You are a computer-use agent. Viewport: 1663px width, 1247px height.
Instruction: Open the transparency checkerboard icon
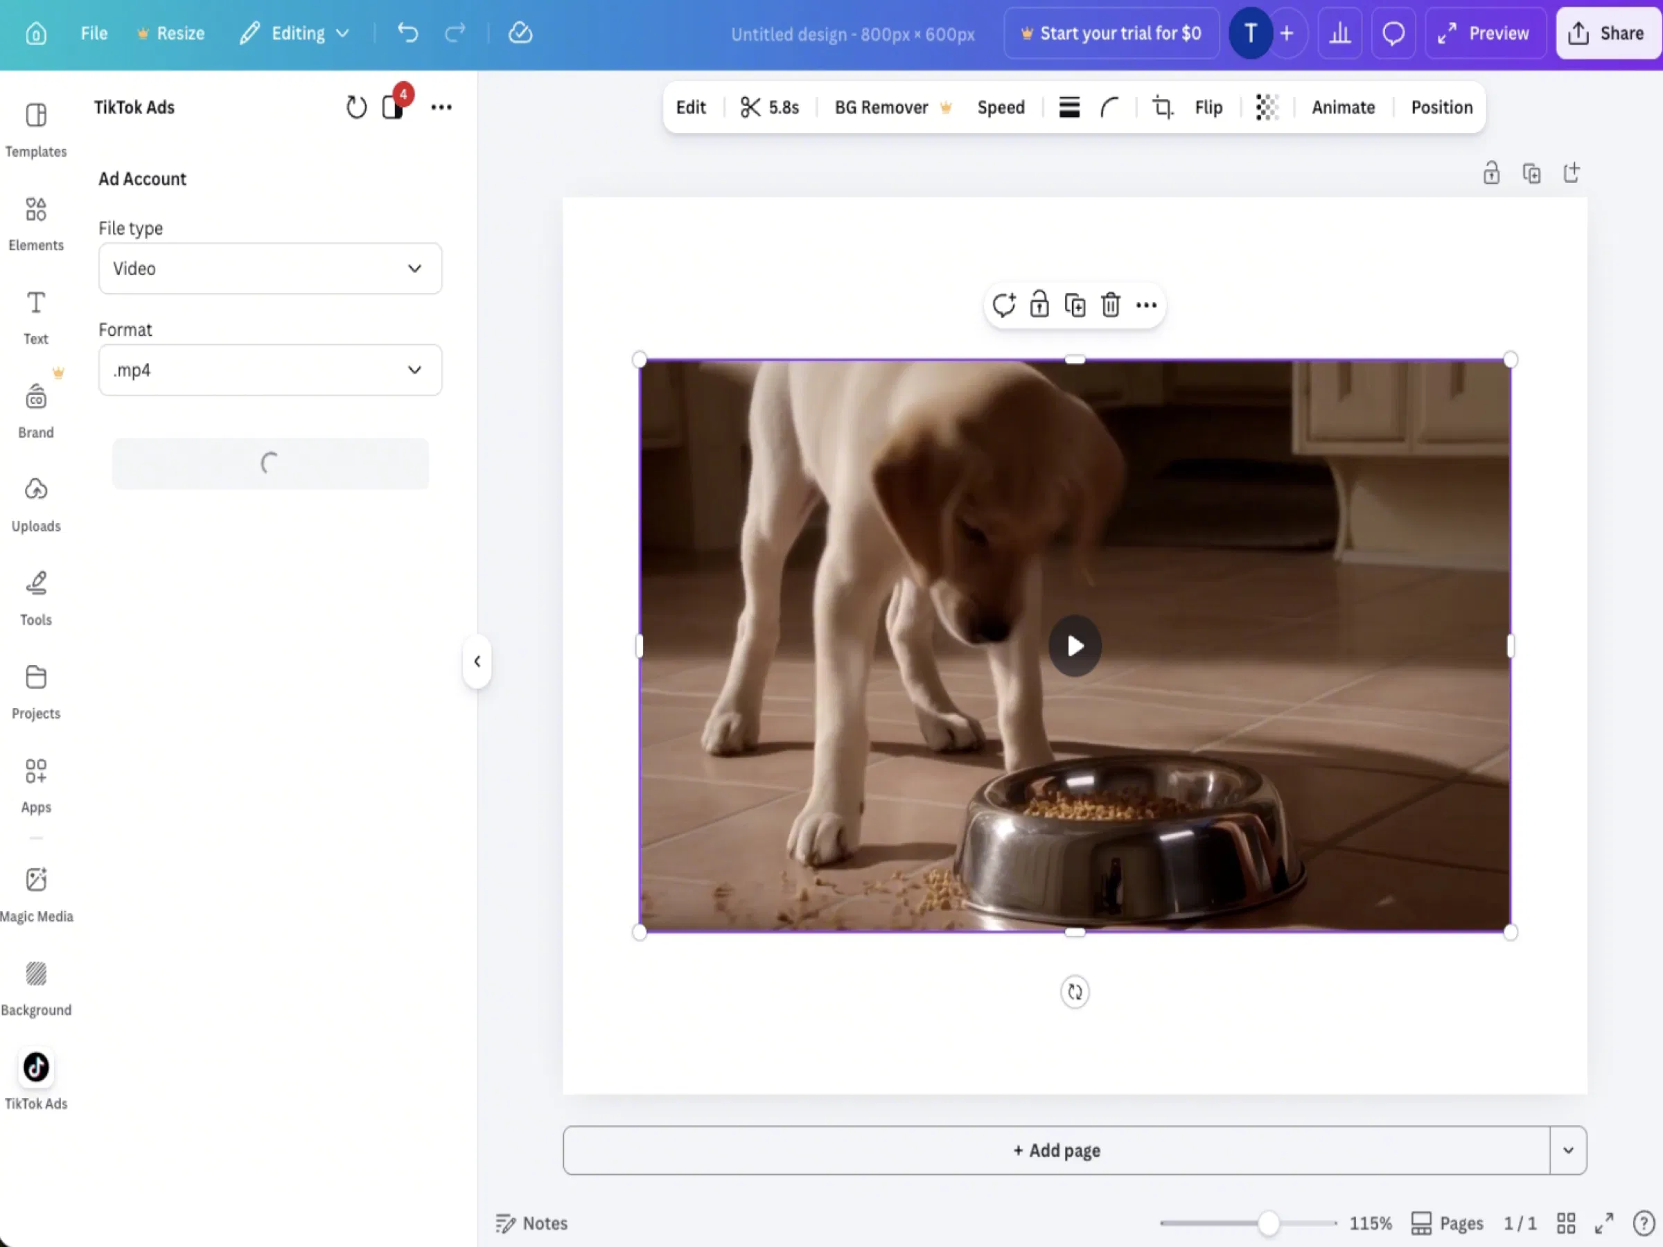click(x=1267, y=107)
